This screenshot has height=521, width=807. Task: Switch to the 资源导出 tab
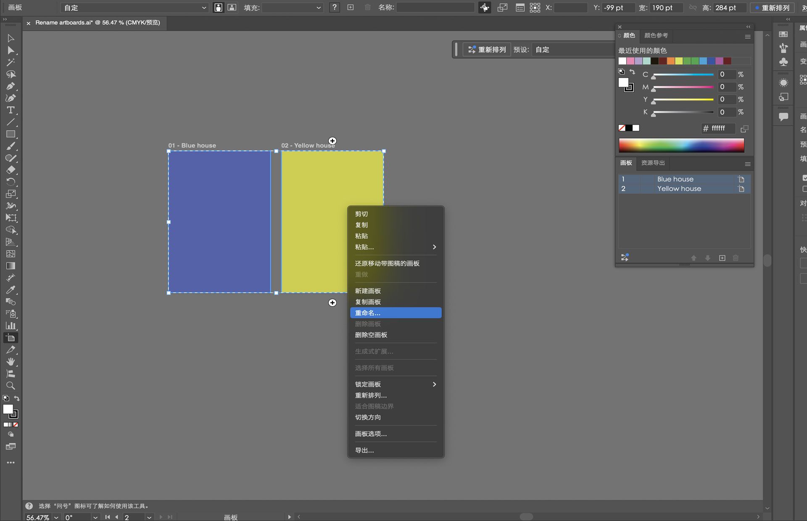653,163
